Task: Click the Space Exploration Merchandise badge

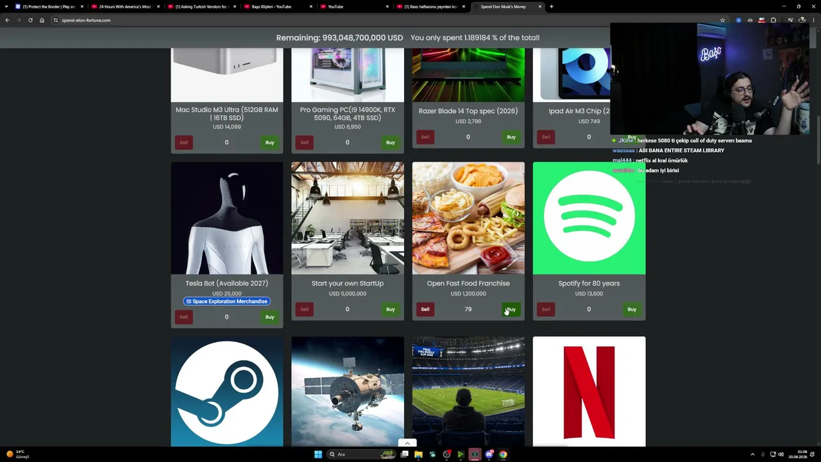Action: coord(226,302)
